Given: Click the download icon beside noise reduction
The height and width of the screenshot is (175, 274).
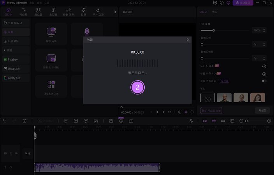Looking at the screenshot, I should (x=264, y=66).
